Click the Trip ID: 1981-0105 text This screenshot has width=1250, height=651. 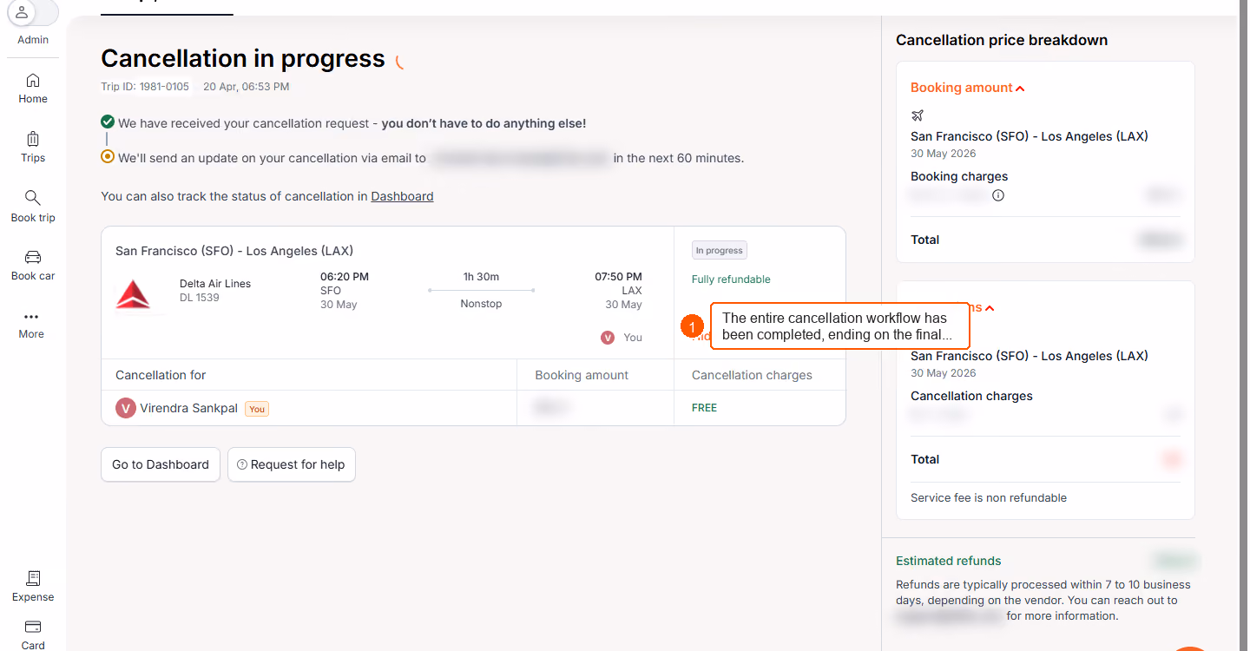(x=145, y=87)
